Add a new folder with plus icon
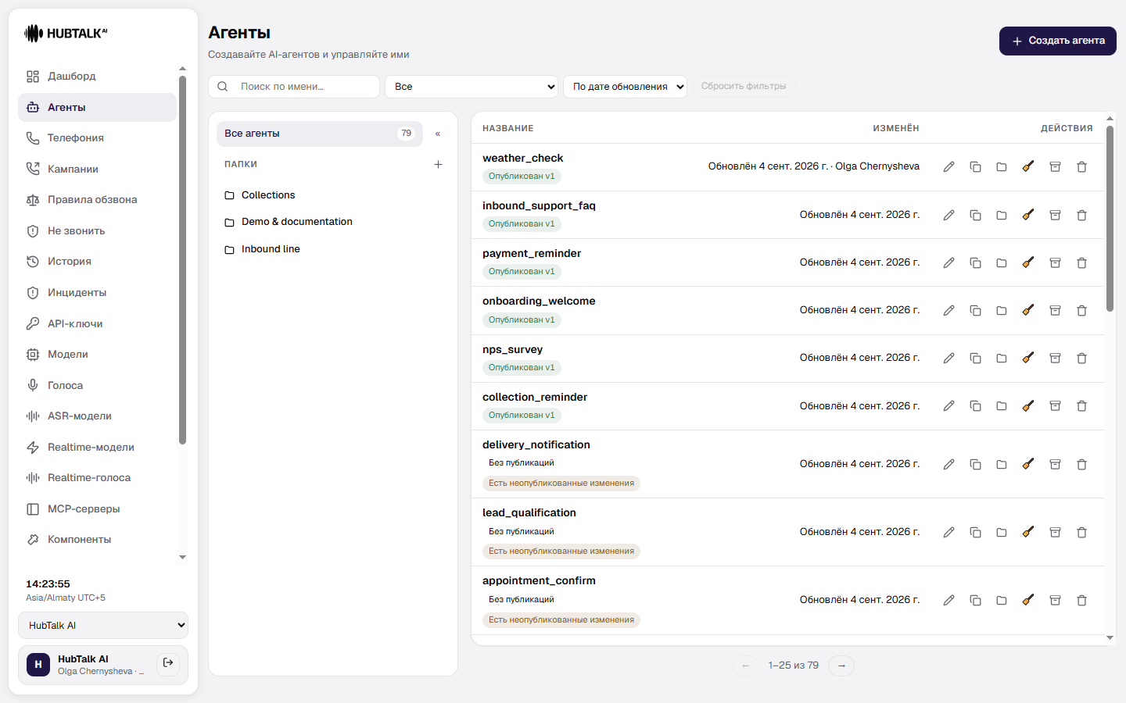Viewport: 1126px width, 703px height. (x=438, y=164)
